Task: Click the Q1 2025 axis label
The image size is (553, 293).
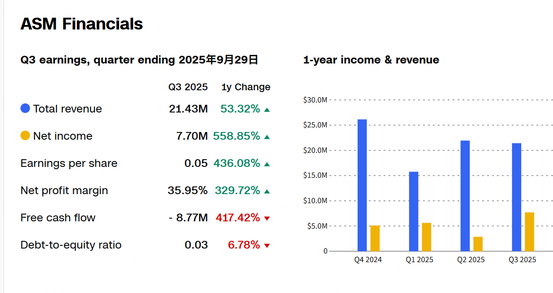Action: coord(419,260)
